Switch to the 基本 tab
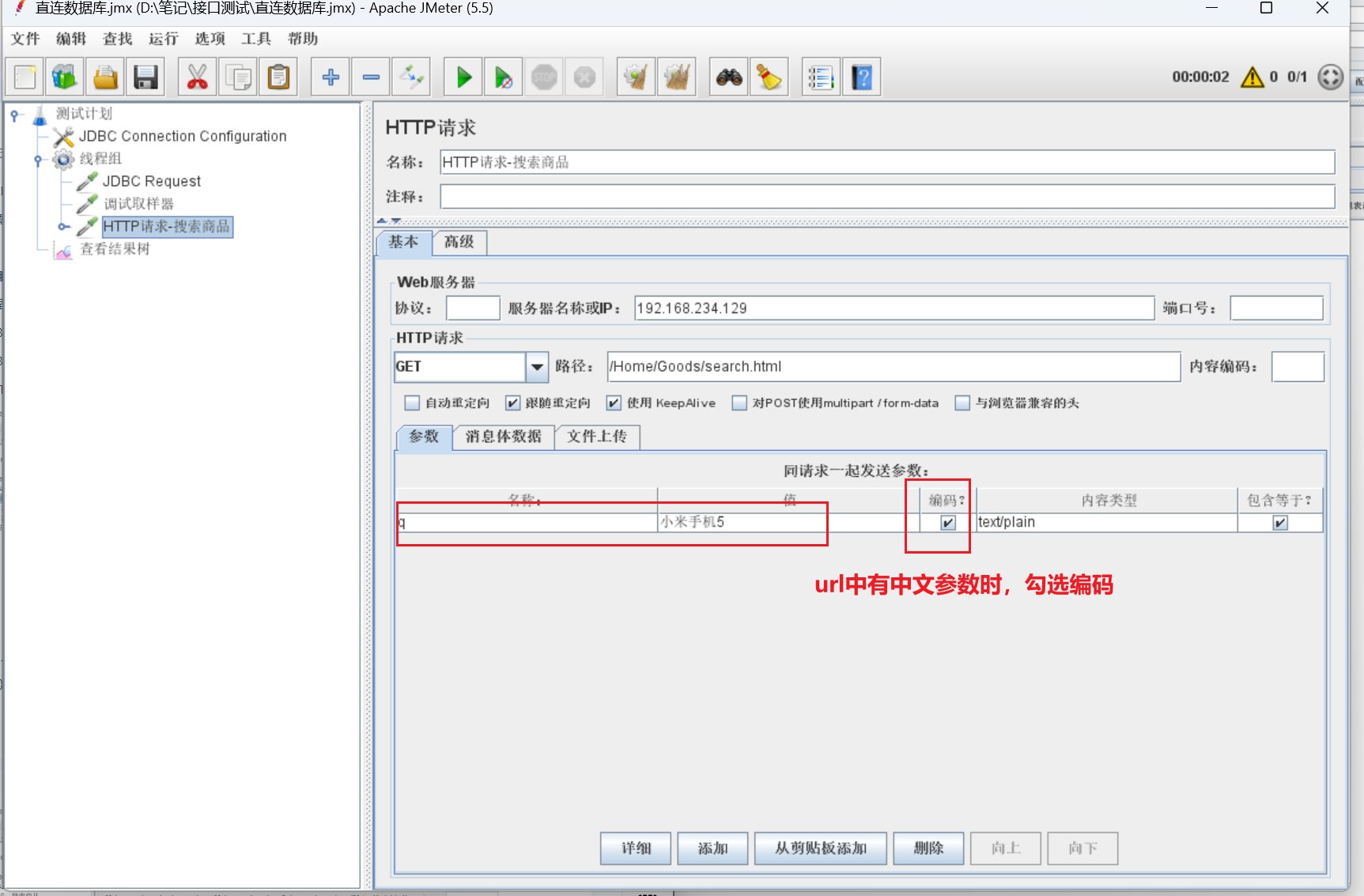 [403, 242]
